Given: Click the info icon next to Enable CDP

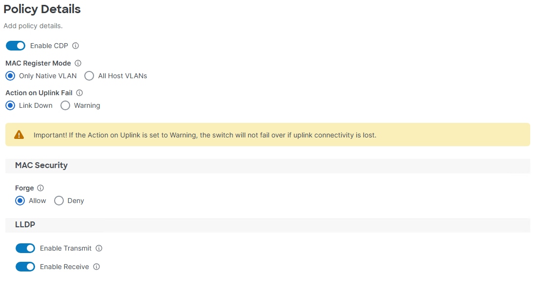Looking at the screenshot, I should pos(76,46).
